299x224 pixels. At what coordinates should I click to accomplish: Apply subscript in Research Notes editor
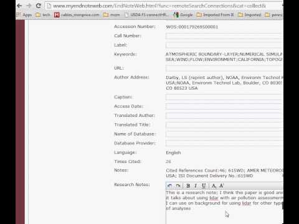[214, 186]
